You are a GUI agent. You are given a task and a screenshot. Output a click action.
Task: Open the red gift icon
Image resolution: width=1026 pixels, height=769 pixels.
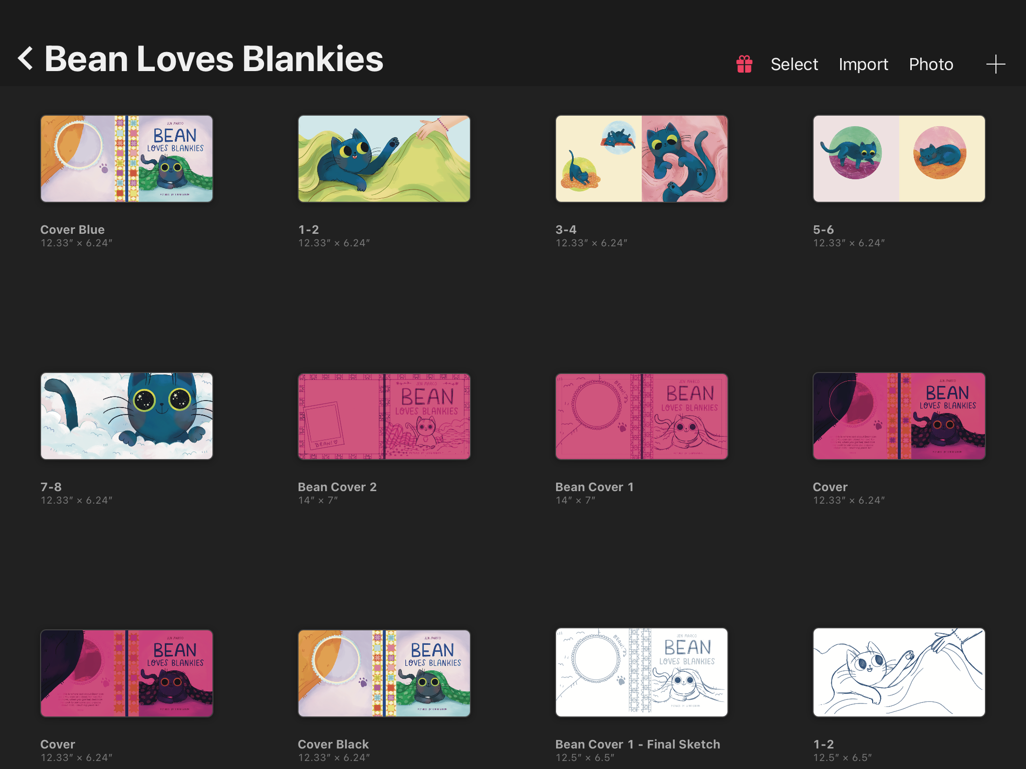[744, 64]
